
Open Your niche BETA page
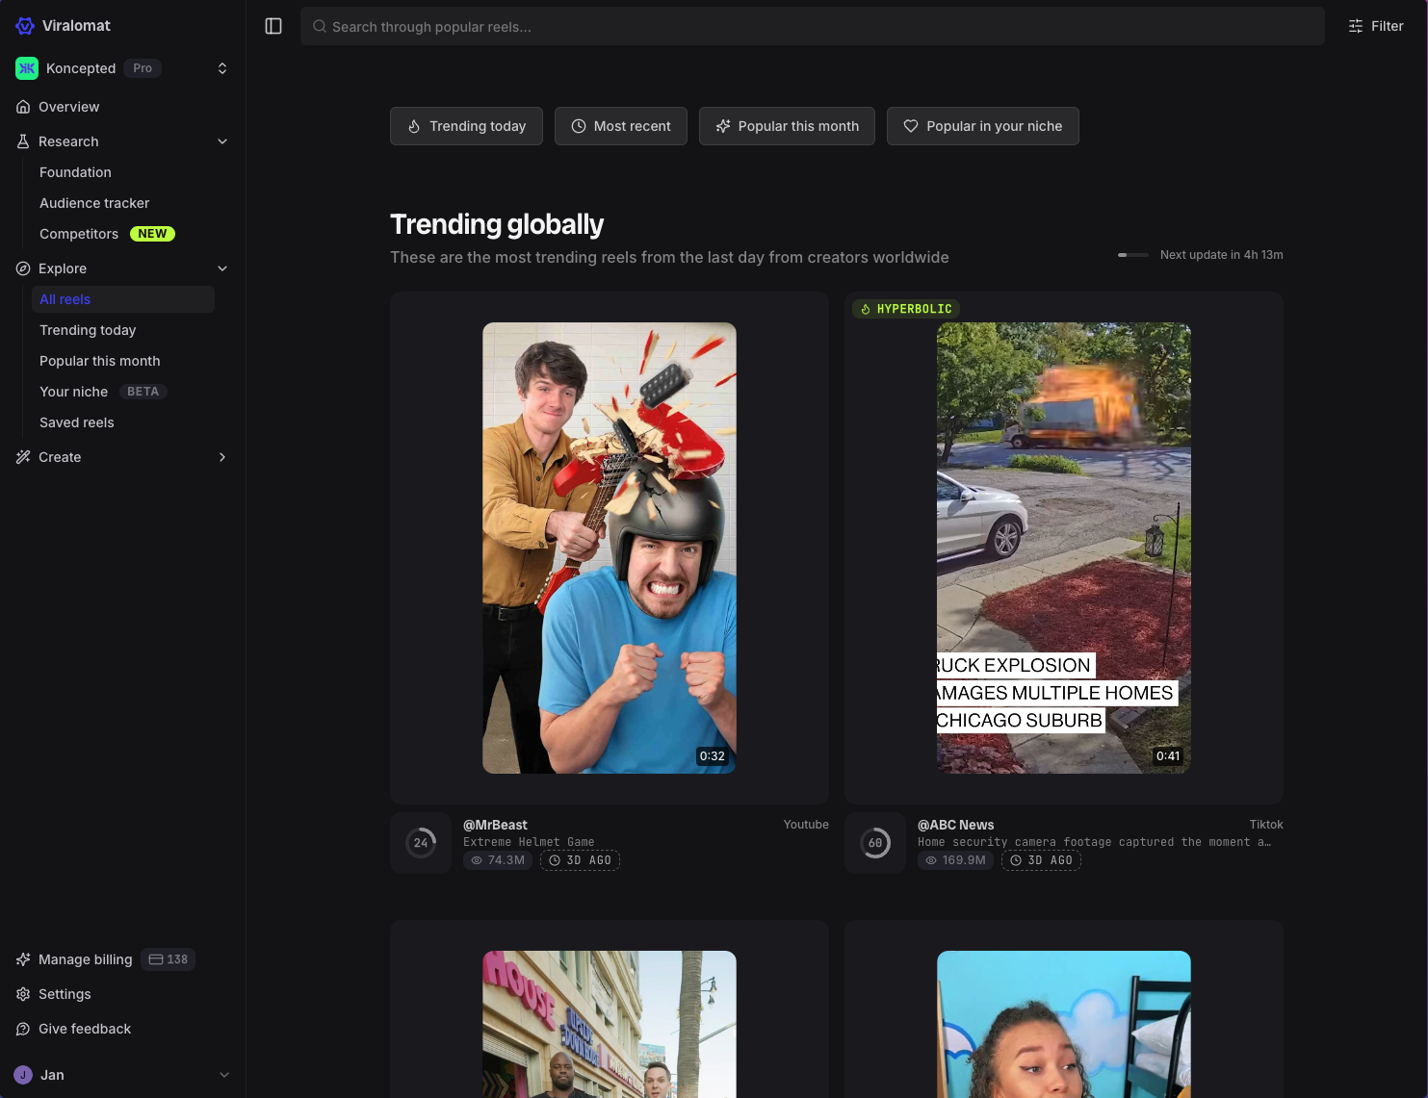[103, 392]
